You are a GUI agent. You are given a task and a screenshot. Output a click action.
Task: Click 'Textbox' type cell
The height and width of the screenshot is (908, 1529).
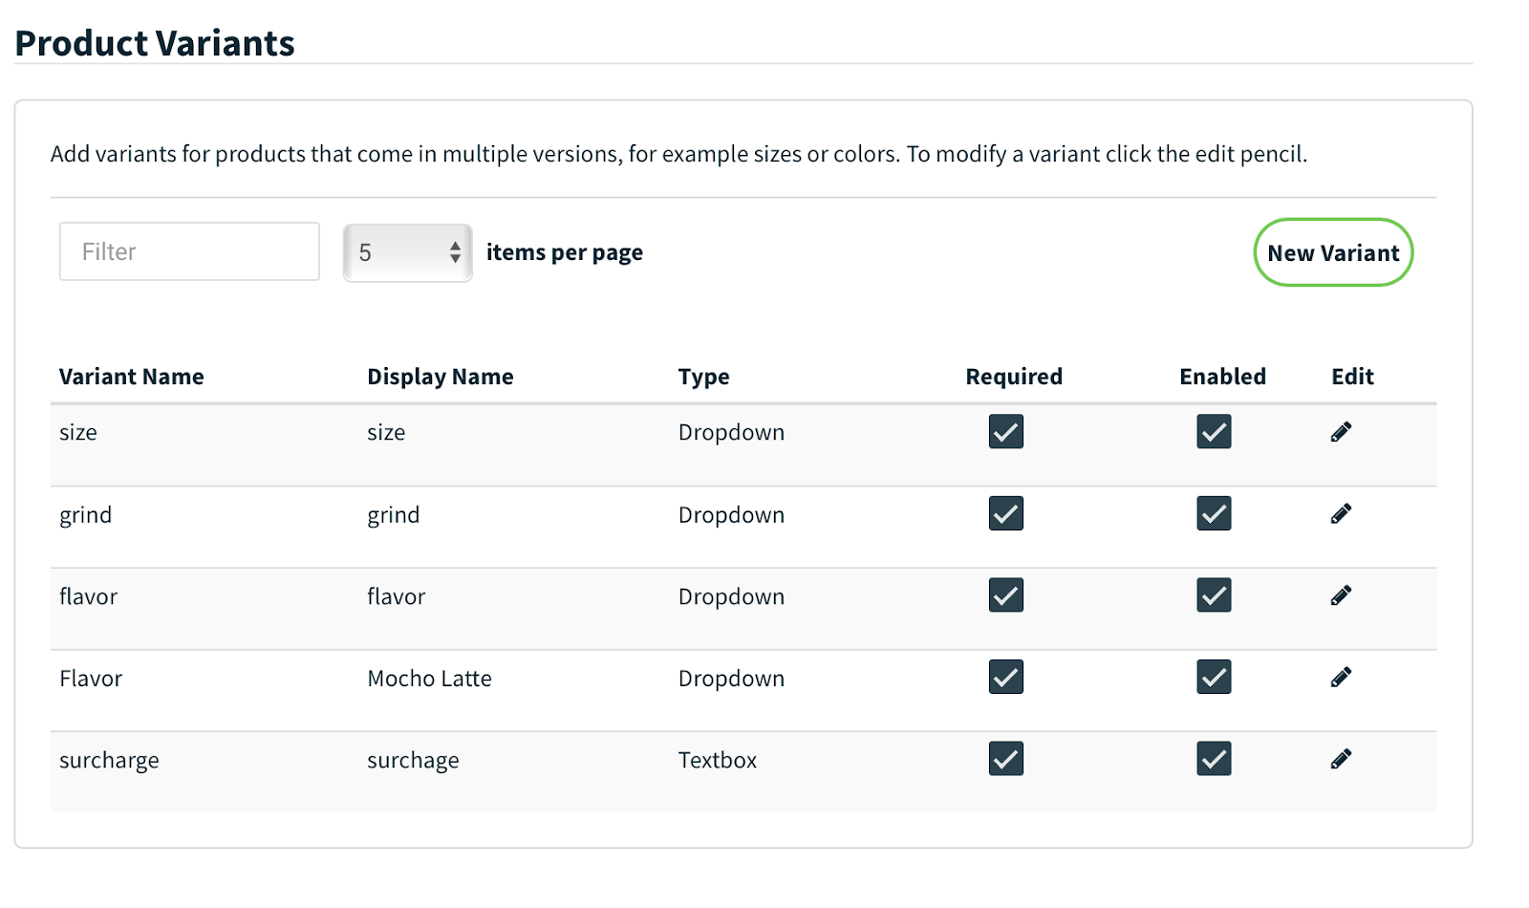point(718,760)
